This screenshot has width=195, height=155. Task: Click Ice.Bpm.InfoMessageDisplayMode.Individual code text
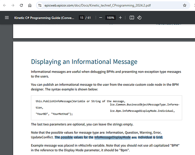point(143,111)
